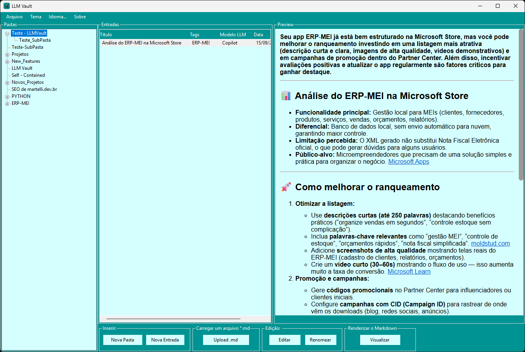Expand the New_Features folder
Viewport: 525px width, 352px height.
7,62
